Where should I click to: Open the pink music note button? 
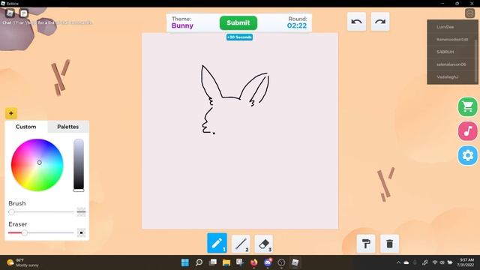(468, 131)
